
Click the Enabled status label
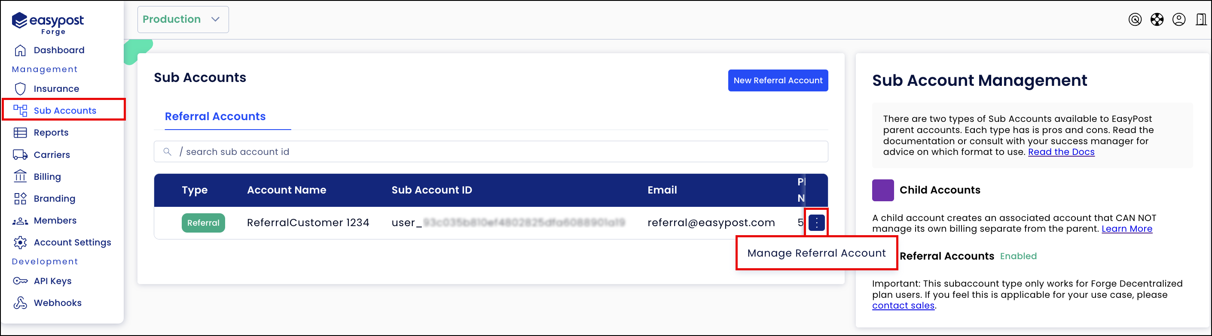point(1018,256)
